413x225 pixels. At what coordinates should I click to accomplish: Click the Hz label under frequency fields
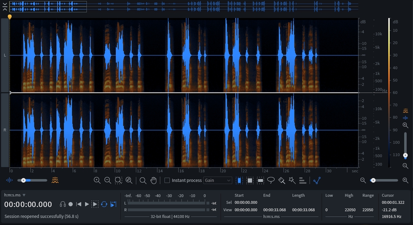coord(350,216)
